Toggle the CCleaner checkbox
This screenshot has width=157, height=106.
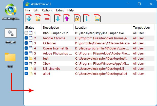click(x=26, y=43)
